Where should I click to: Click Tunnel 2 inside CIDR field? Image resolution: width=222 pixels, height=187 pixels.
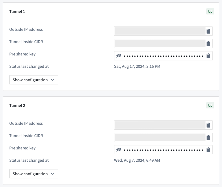160,137
